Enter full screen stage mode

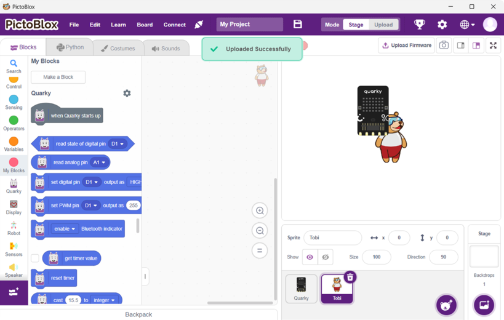[x=493, y=46]
